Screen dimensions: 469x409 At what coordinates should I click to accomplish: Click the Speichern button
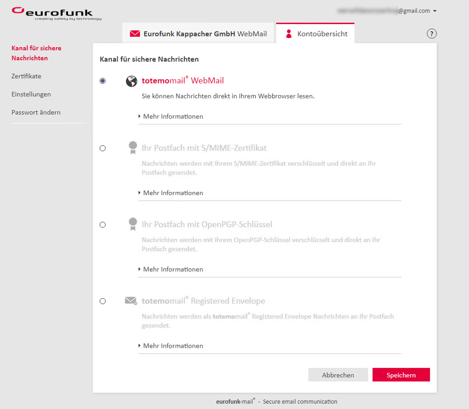pos(401,375)
